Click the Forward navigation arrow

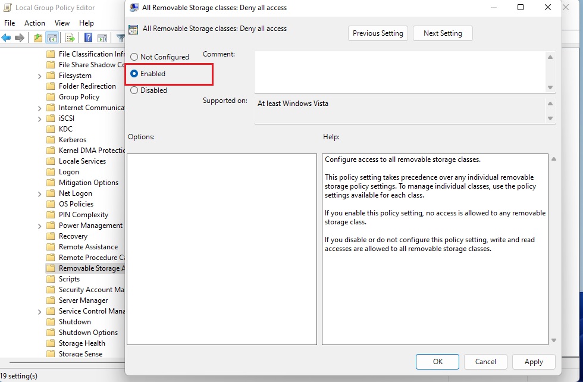click(20, 37)
